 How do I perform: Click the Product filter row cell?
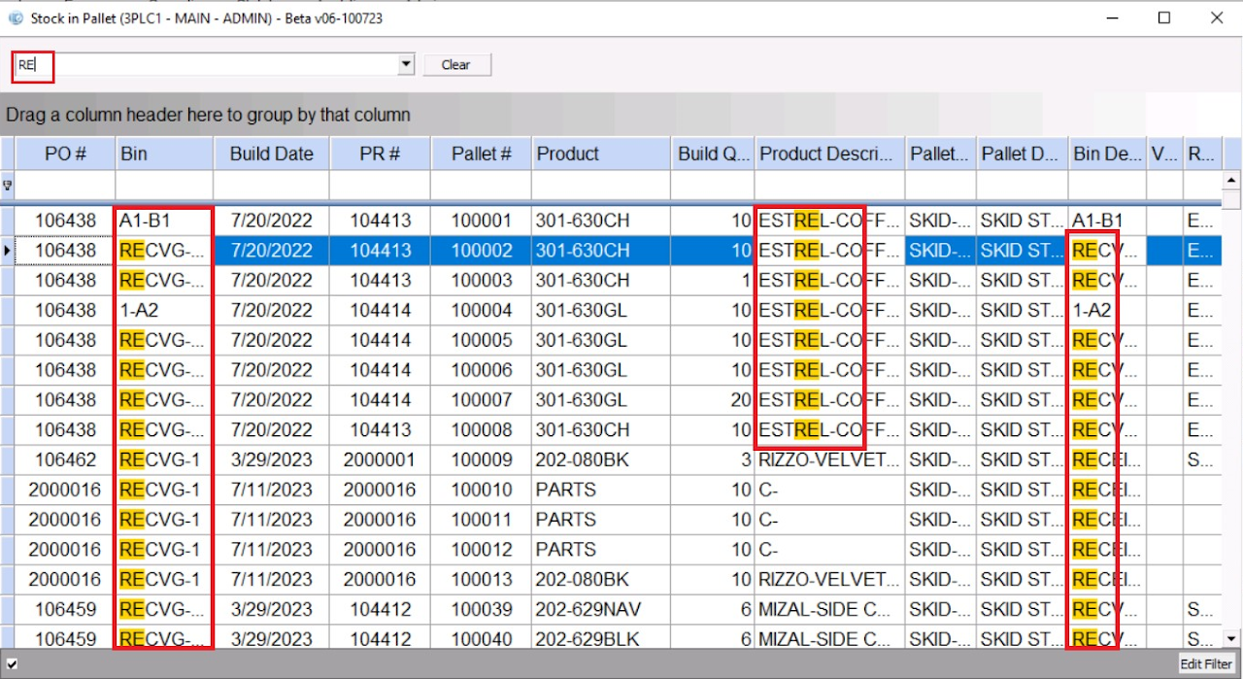600,185
